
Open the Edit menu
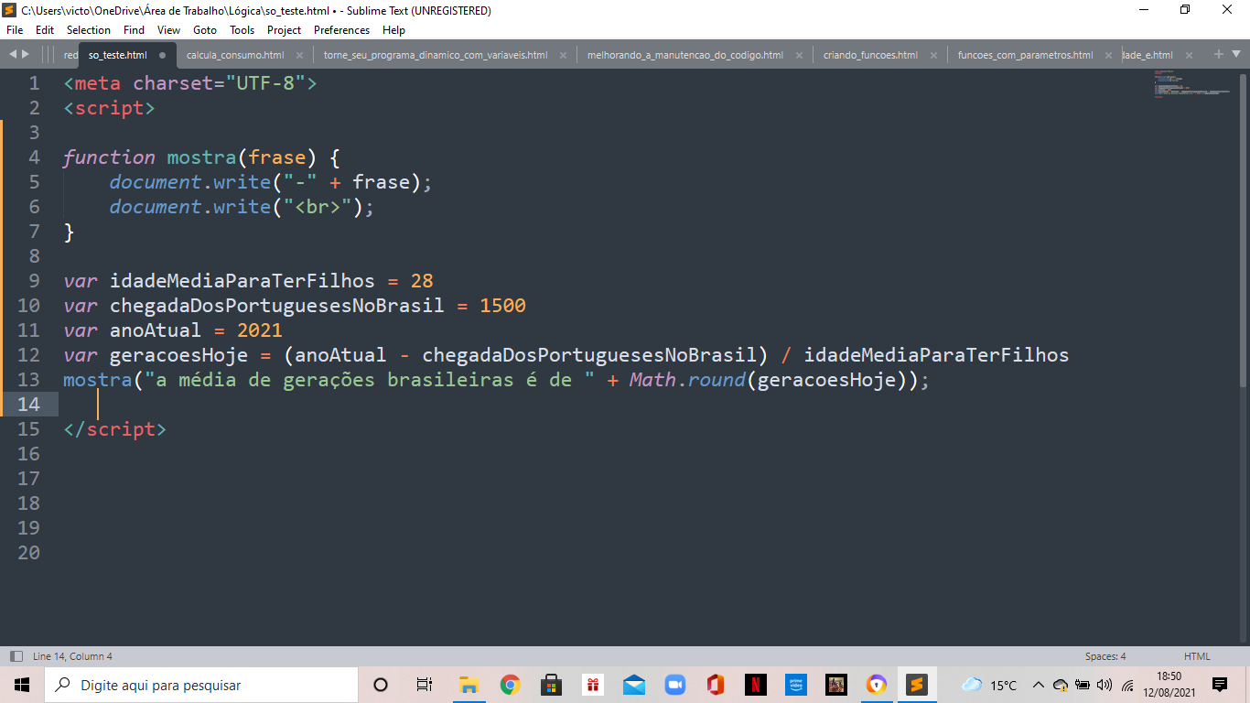[45, 30]
